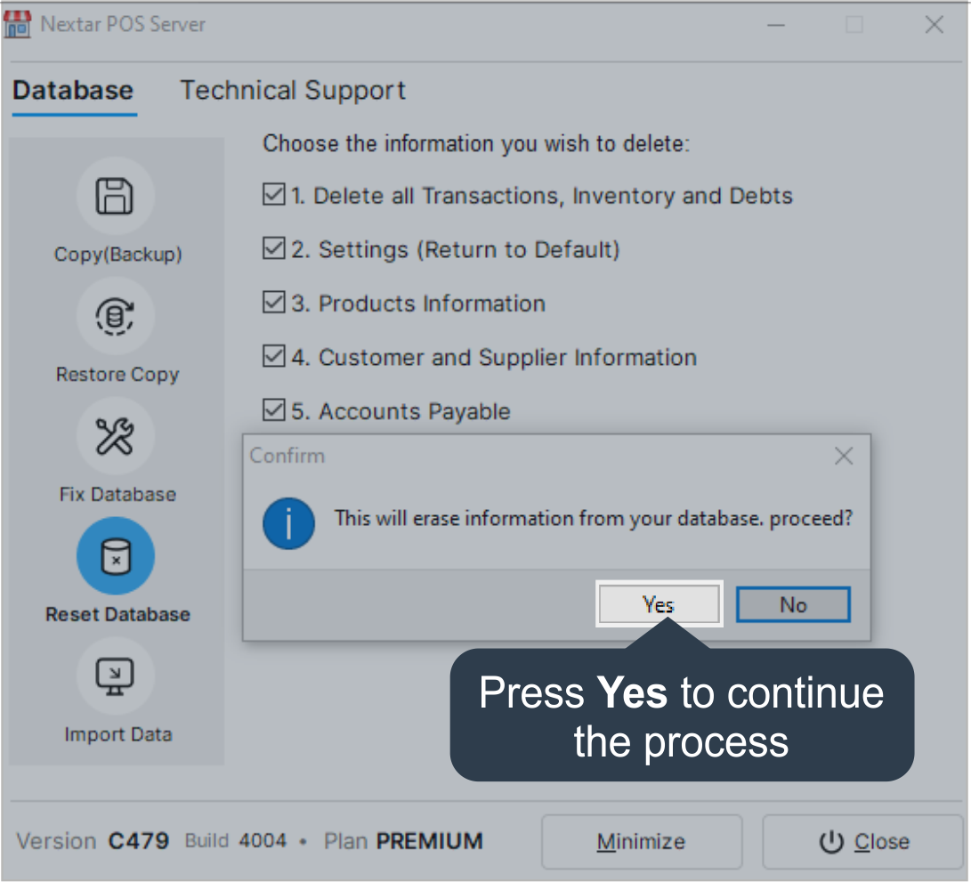Open the Fix Database tools icon
Image resolution: width=971 pixels, height=882 pixels.
116,436
